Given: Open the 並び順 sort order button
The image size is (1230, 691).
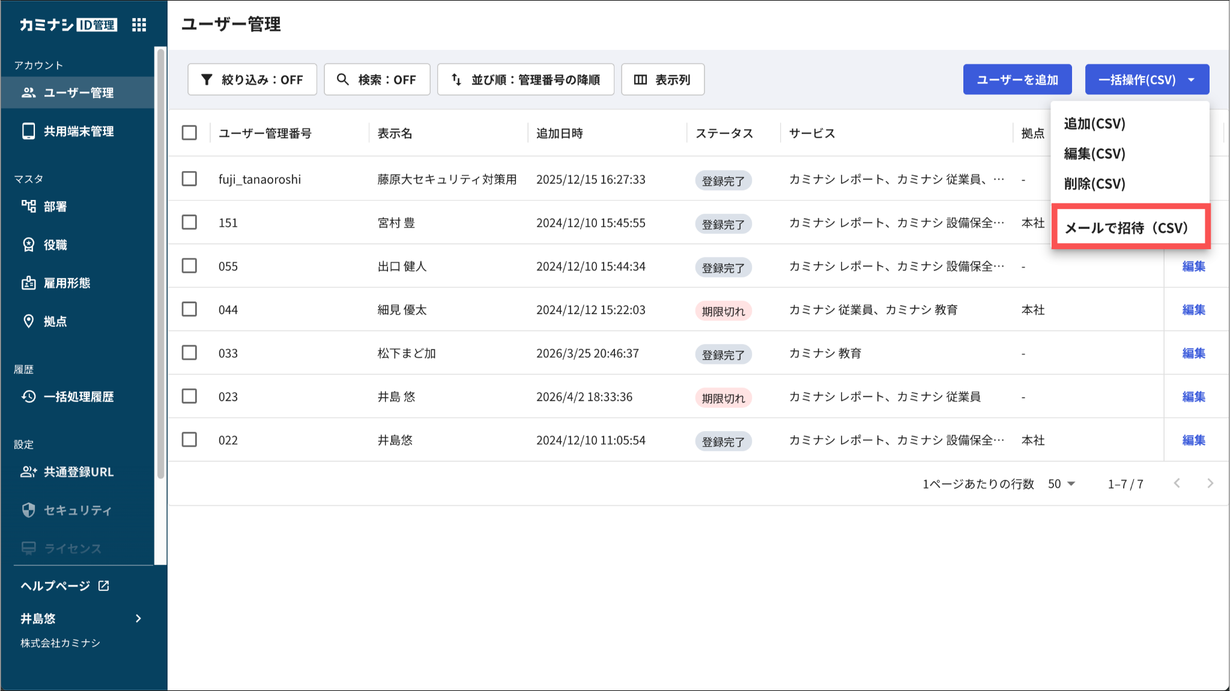Looking at the screenshot, I should [526, 79].
